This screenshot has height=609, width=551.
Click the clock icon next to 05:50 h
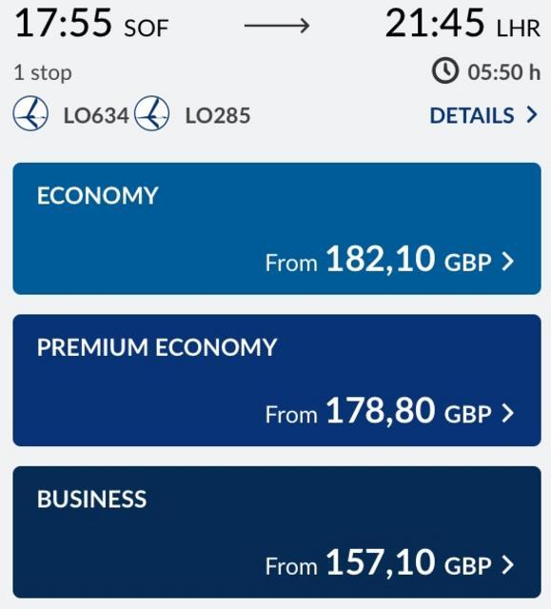tap(445, 71)
